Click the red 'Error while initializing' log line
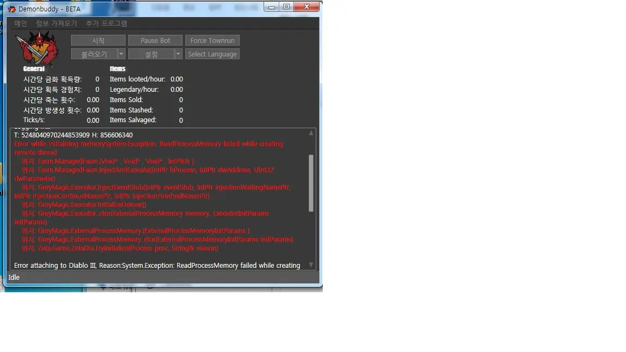 point(148,148)
